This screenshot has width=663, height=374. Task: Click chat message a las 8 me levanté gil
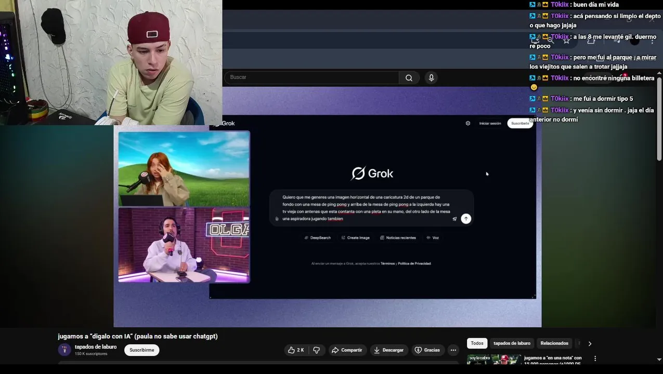pyautogui.click(x=593, y=42)
